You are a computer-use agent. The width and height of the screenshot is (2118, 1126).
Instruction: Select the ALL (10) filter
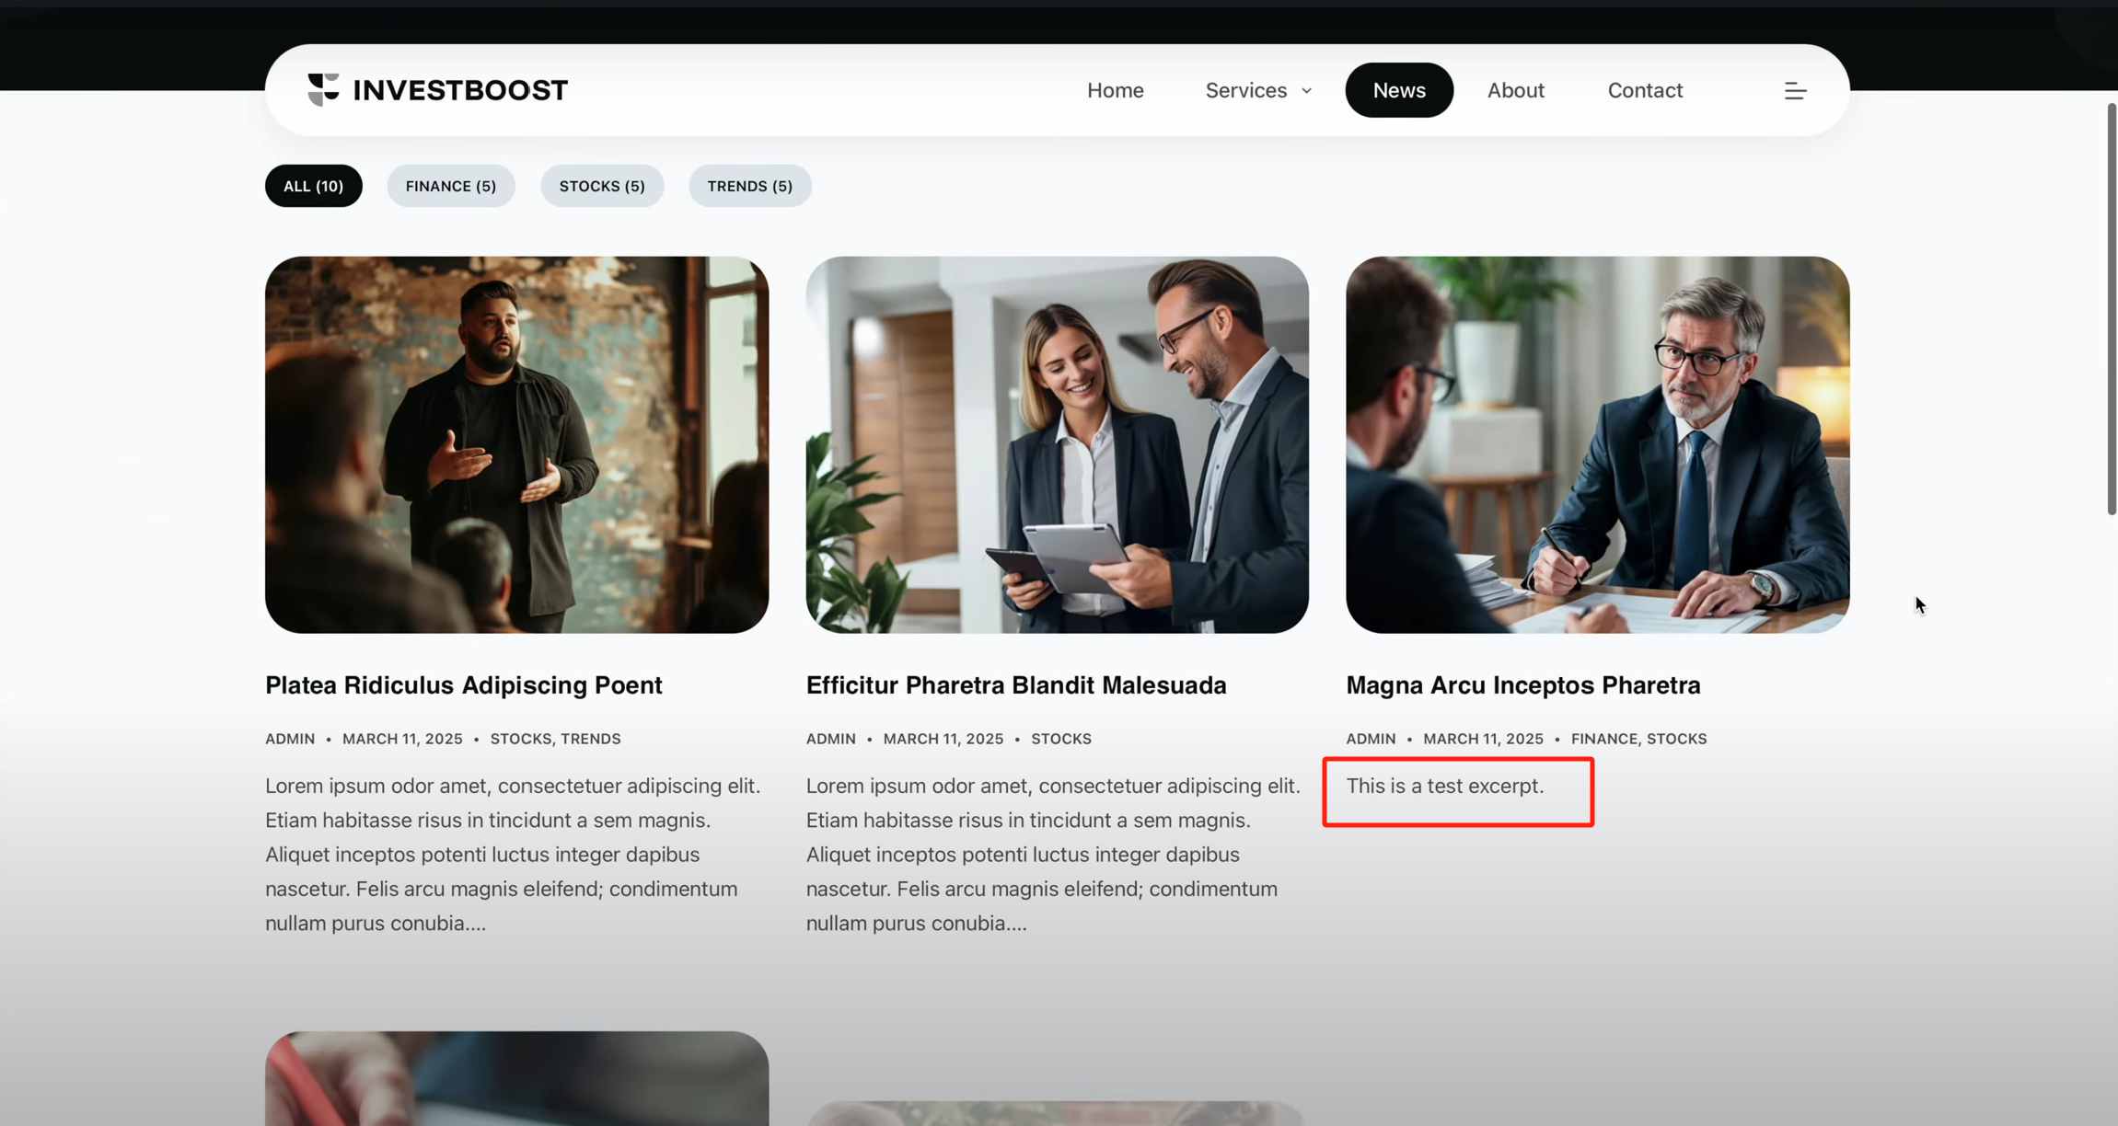pos(313,186)
